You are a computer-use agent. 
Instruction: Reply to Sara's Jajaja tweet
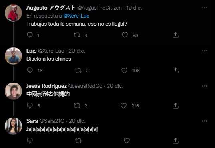click(30, 140)
